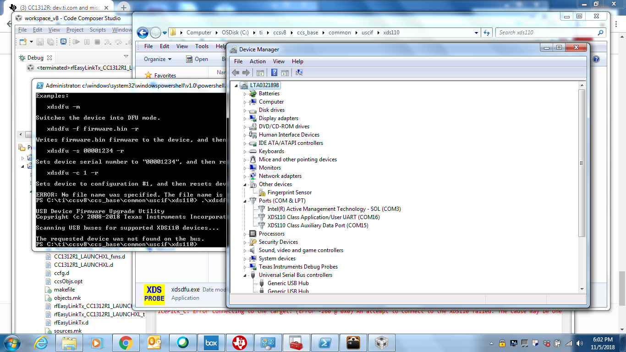Open Device Manager's File menu

point(238,61)
